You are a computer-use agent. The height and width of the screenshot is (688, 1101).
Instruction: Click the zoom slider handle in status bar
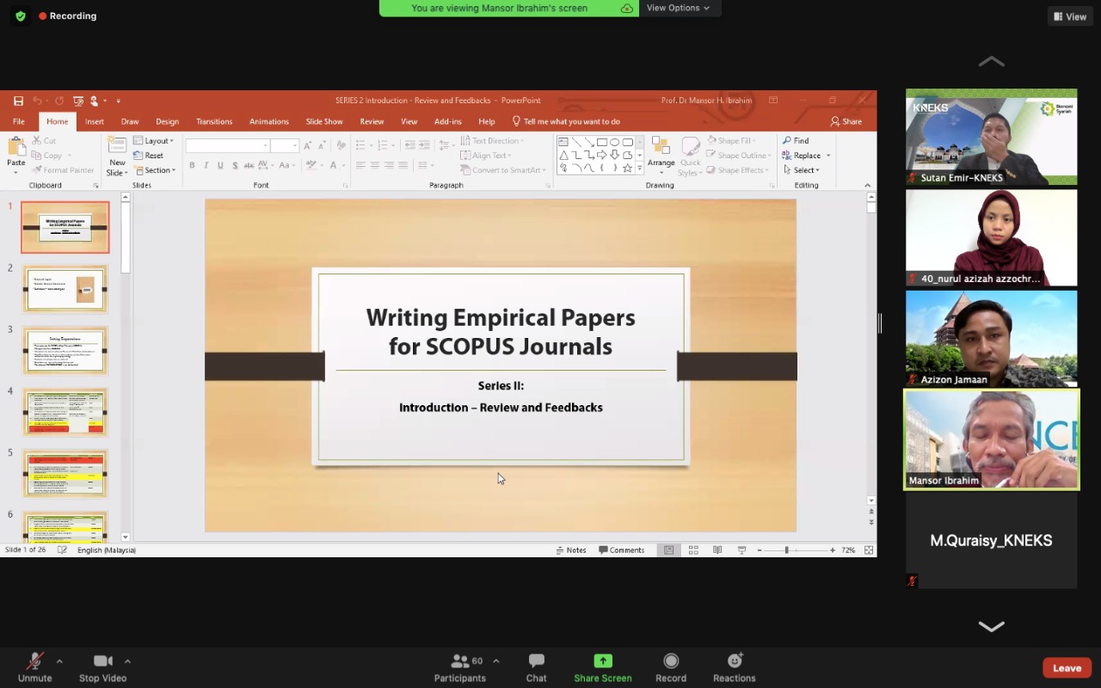786,550
